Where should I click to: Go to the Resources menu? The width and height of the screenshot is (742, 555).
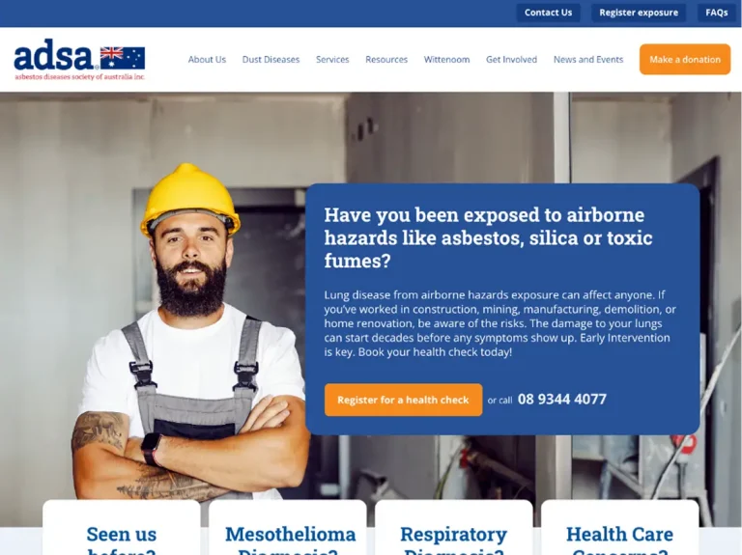386,60
